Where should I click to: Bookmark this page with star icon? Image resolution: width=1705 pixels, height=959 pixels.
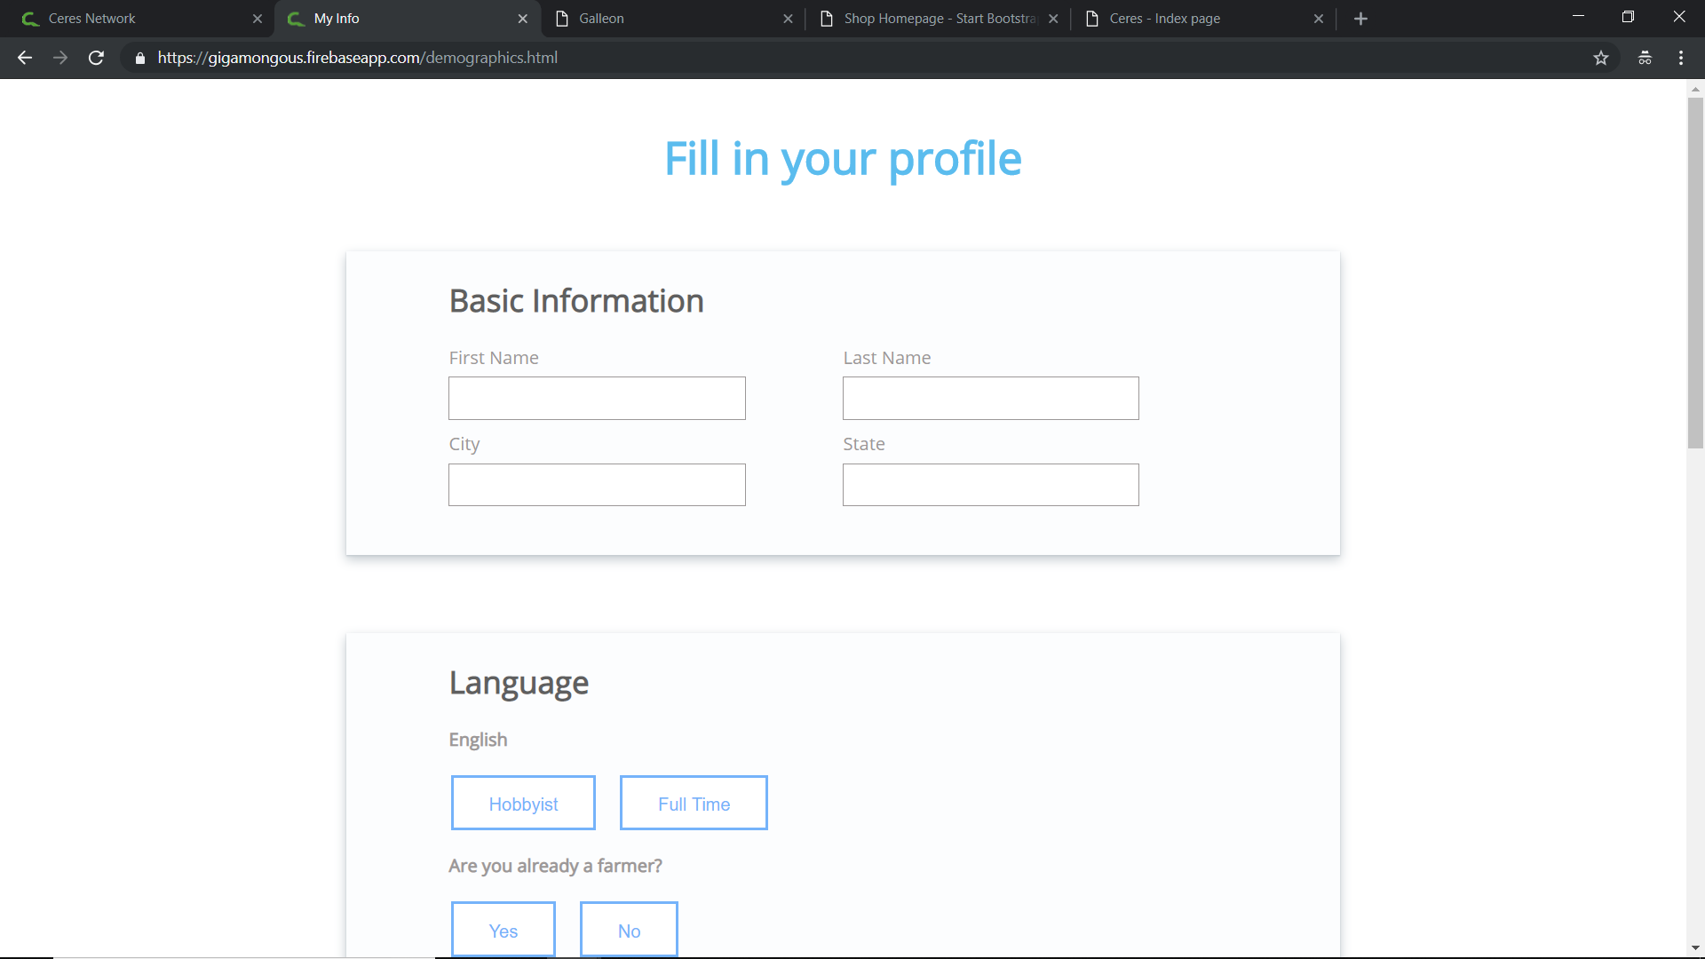1601,58
